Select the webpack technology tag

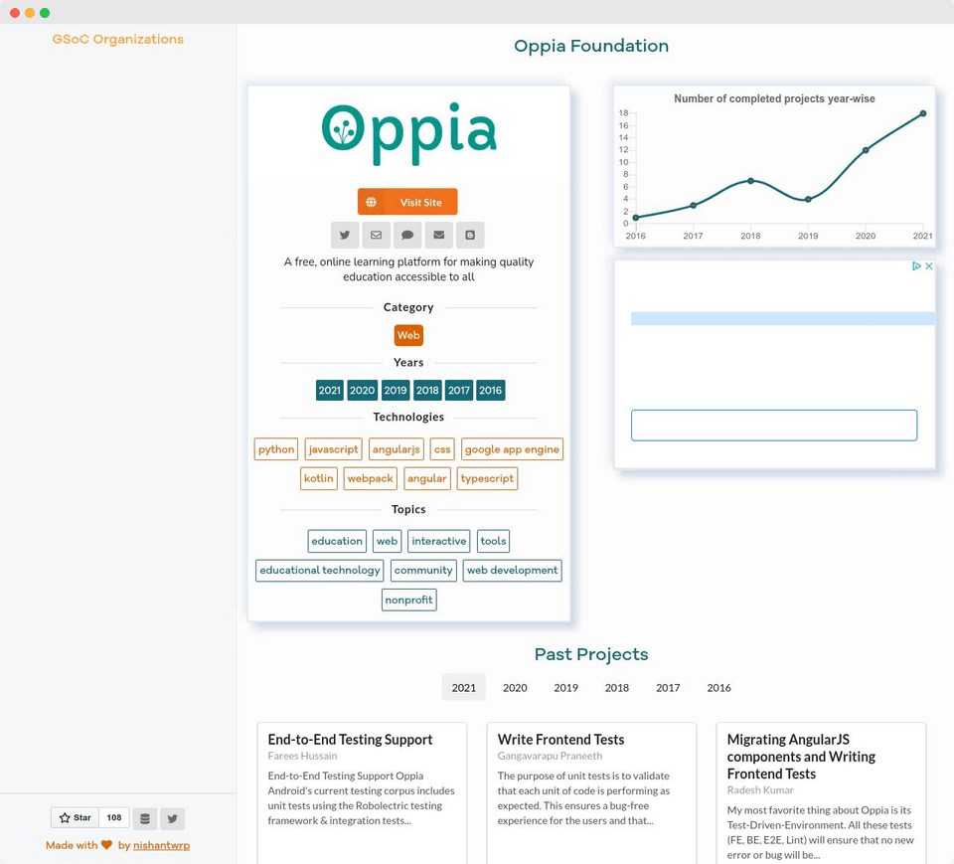(x=371, y=478)
